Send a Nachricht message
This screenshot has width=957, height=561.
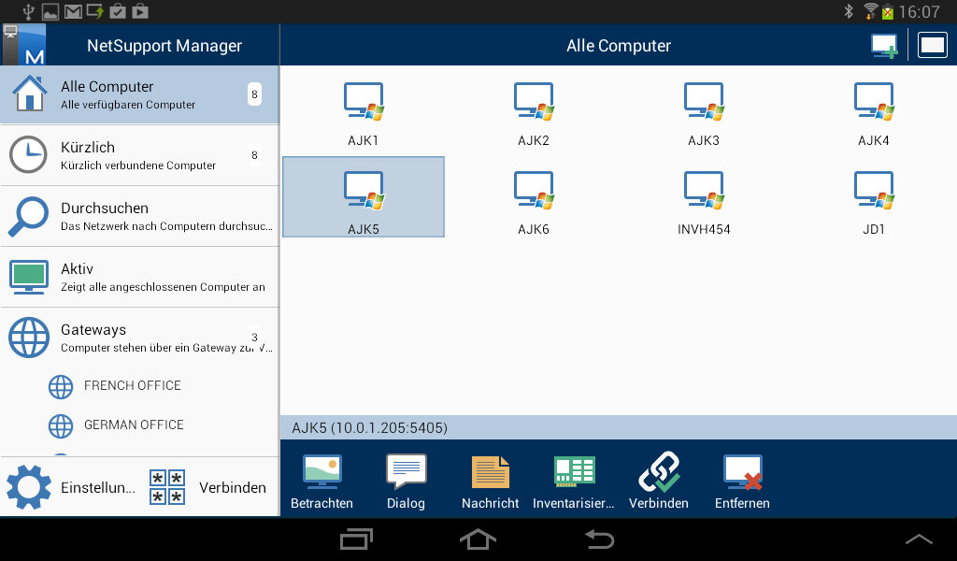click(490, 481)
